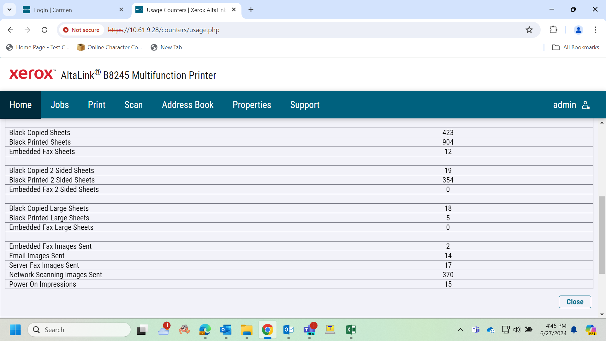
Task: Reload the Usage Counters page
Action: [45, 30]
